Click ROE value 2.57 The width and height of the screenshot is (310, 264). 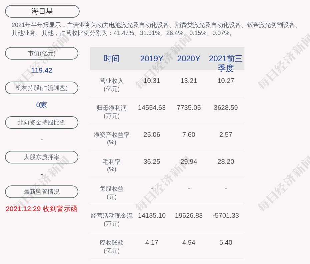point(226,135)
